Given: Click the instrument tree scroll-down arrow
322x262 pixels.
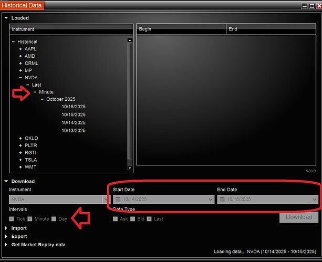Looking at the screenshot, I should tap(130, 167).
